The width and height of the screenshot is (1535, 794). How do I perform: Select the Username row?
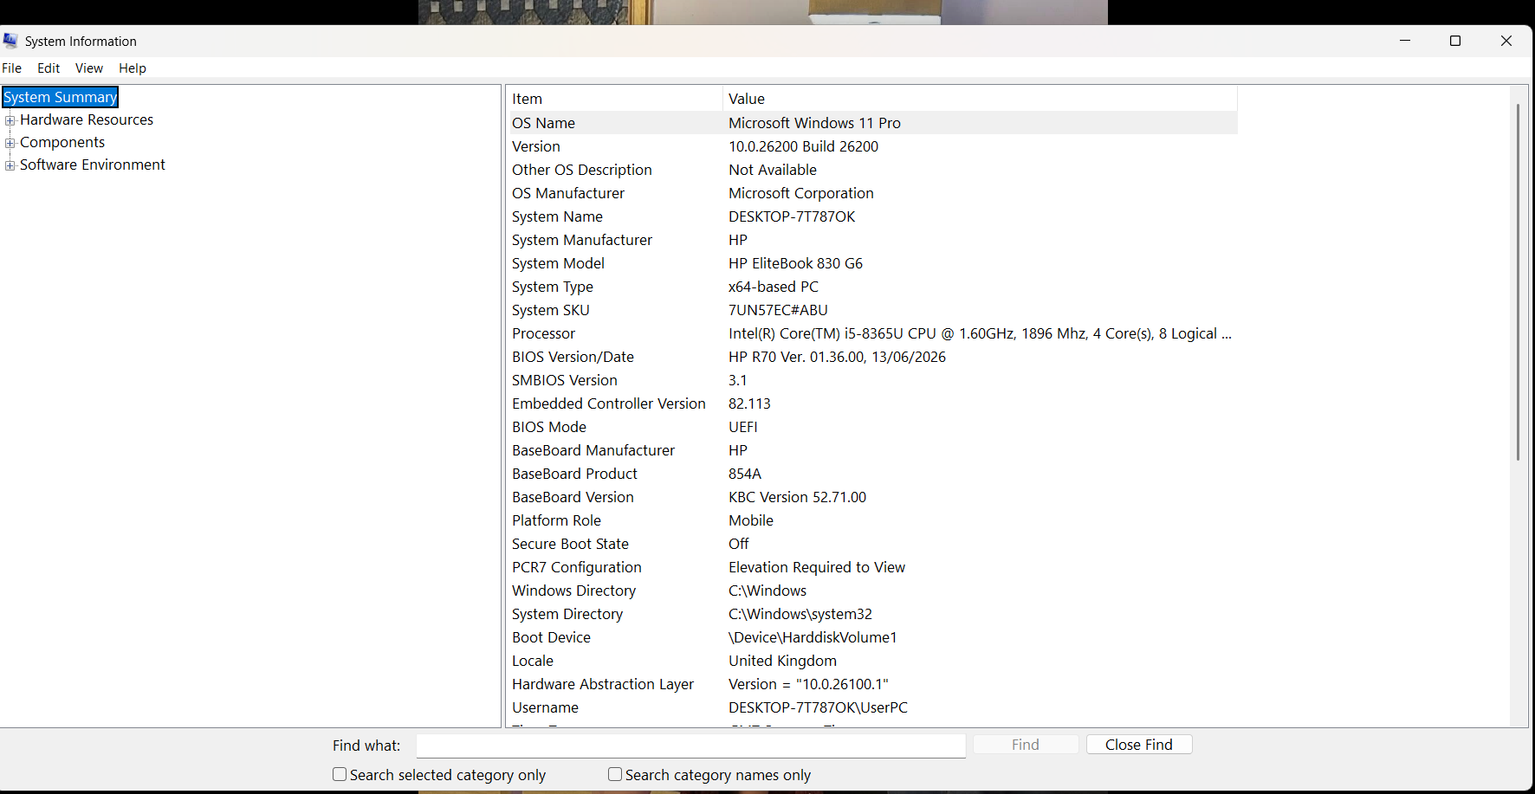(x=872, y=707)
